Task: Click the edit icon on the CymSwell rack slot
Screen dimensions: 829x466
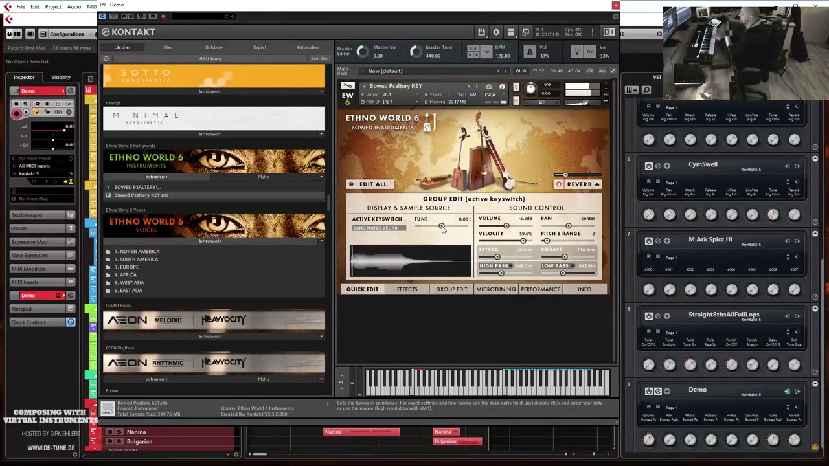Action: (658, 166)
